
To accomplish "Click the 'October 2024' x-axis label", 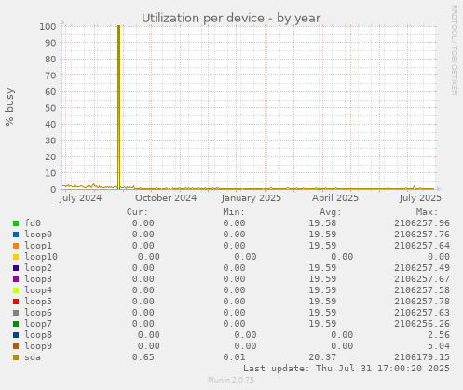I will point(166,198).
